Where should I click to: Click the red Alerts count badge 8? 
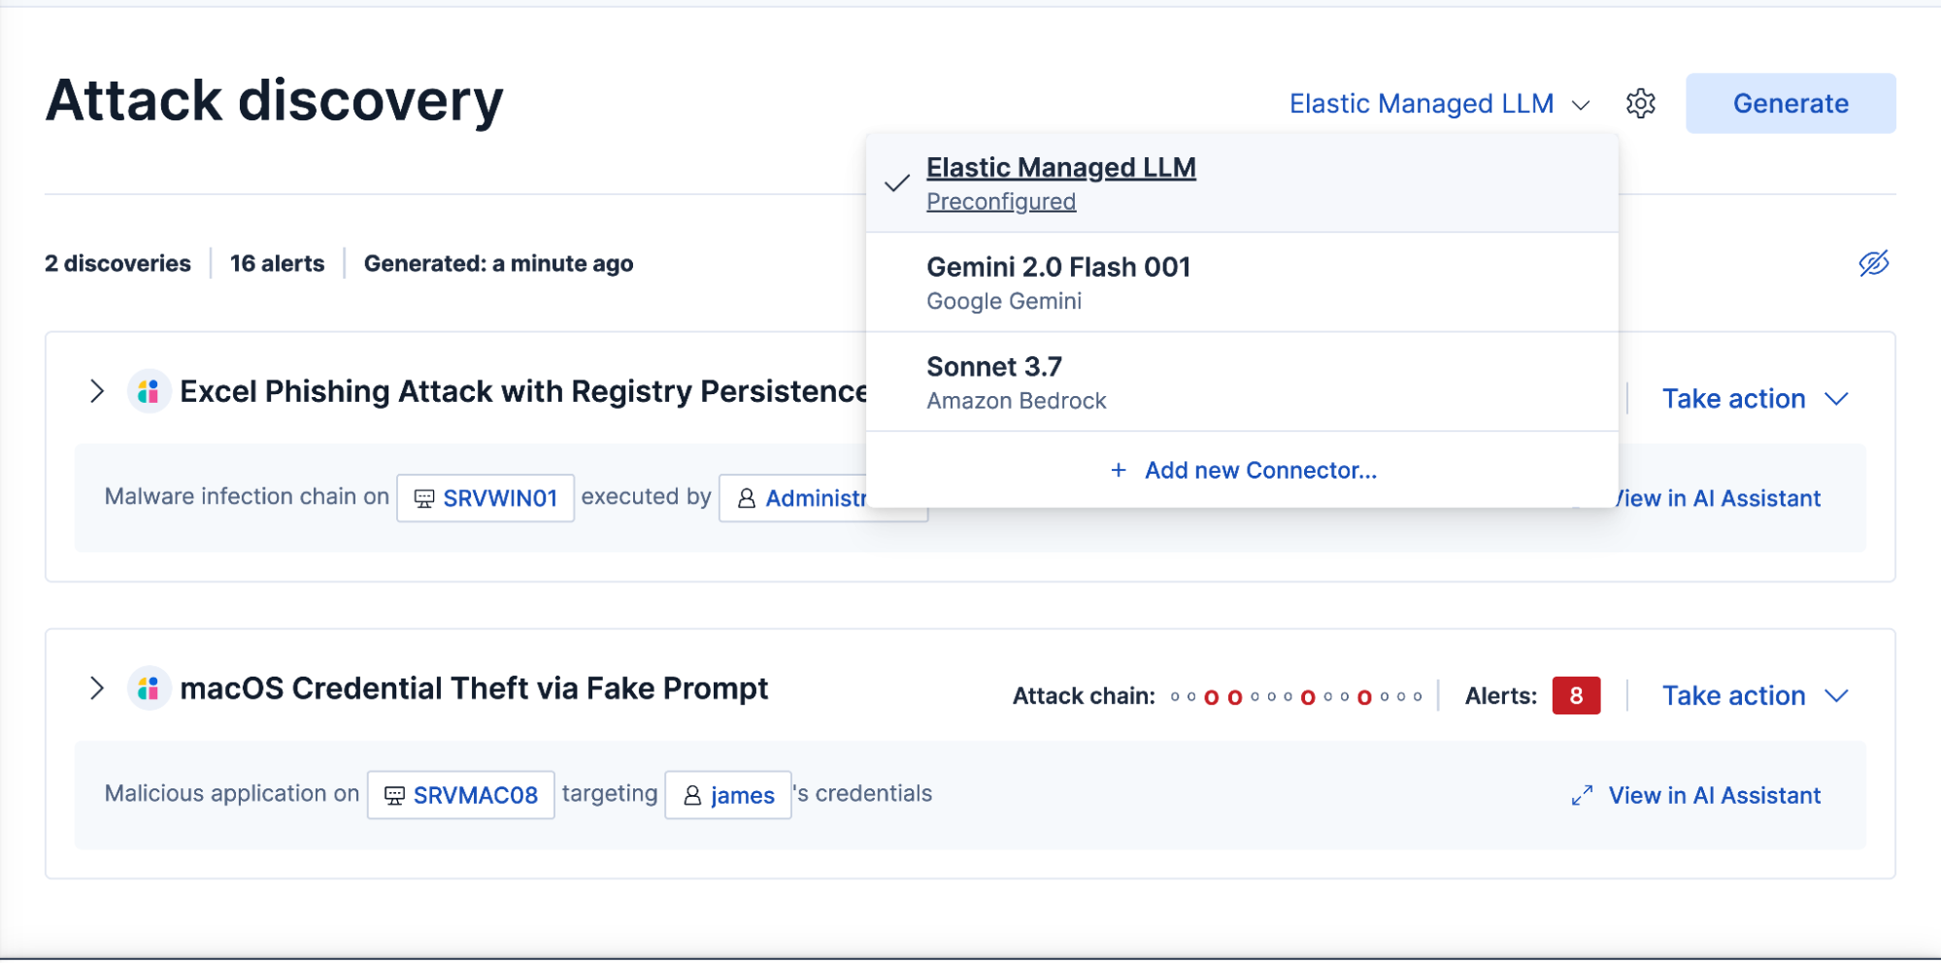(1576, 695)
